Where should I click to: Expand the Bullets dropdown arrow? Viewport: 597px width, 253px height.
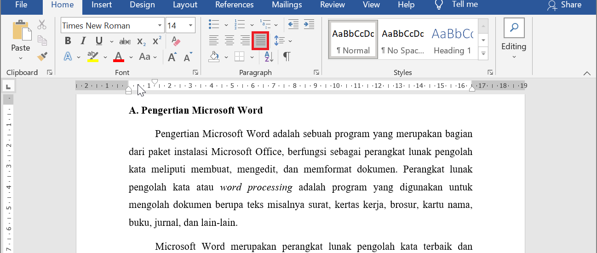[x=226, y=25]
